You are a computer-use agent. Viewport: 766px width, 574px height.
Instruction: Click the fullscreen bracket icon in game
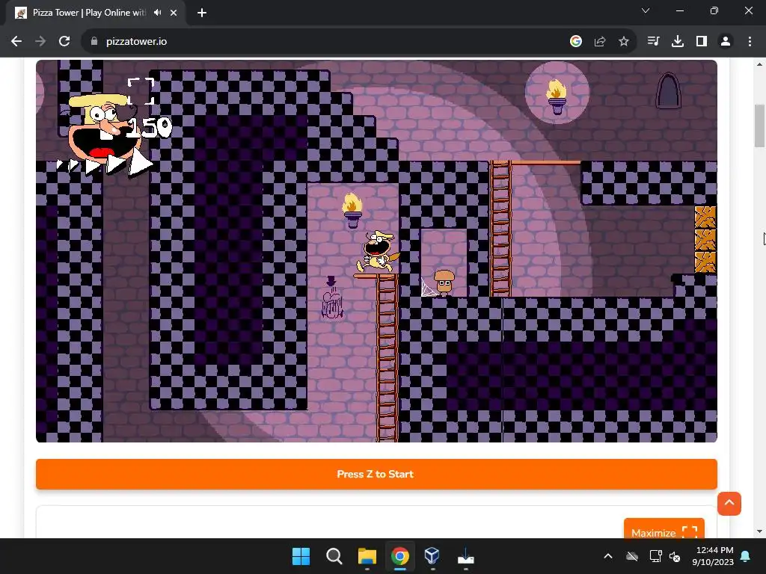[141, 90]
